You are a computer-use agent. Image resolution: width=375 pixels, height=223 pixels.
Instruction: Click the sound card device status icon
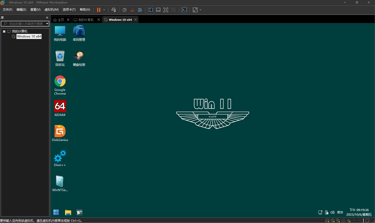tap(349, 221)
